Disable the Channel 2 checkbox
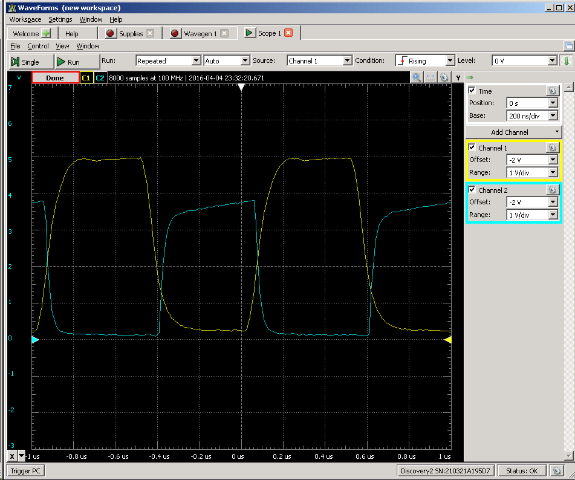Image resolution: width=575 pixels, height=480 pixels. pyautogui.click(x=472, y=190)
